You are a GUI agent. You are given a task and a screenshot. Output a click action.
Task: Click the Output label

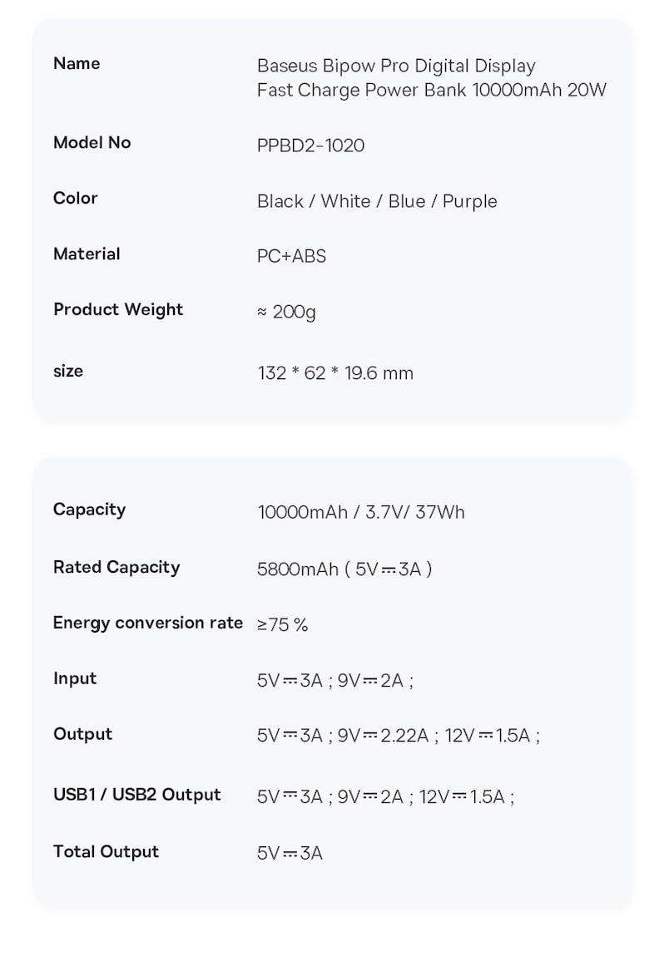click(83, 733)
